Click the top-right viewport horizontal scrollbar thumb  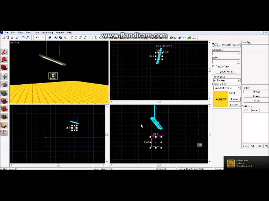pyautogui.click(x=159, y=102)
